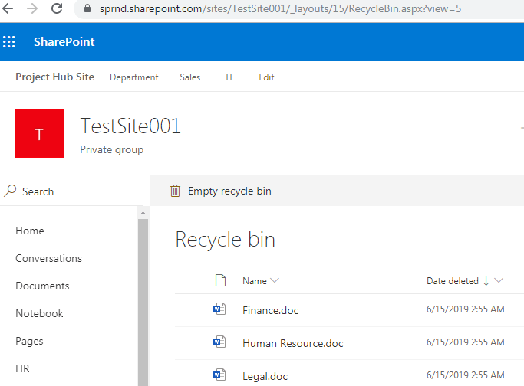Click the Empty recycle bin trash icon
The height and width of the screenshot is (386, 524).
point(175,191)
